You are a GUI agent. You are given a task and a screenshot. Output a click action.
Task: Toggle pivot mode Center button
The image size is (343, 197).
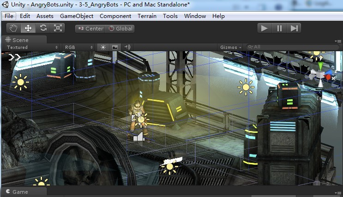pos(90,29)
